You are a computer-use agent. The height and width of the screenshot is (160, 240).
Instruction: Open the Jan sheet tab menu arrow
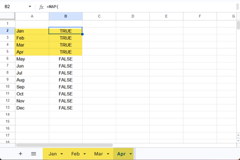coord(62,154)
